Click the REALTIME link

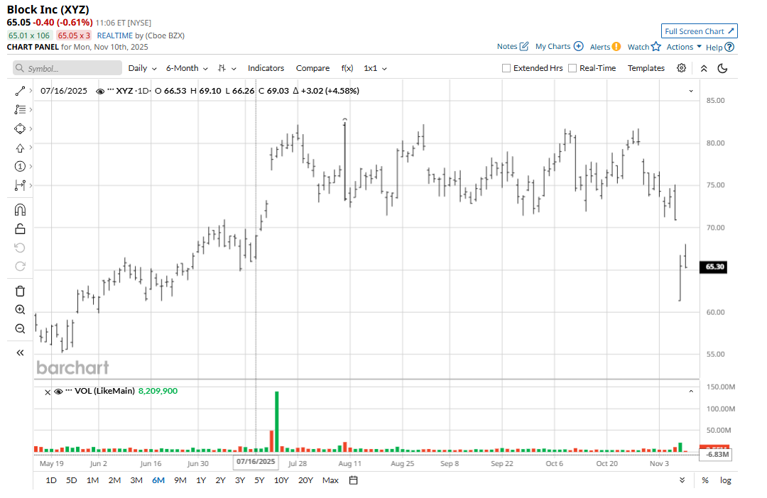pyautogui.click(x=115, y=35)
